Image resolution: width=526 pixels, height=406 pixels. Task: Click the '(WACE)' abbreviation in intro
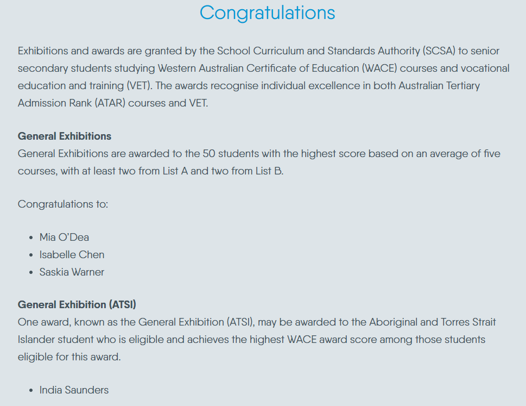point(379,68)
